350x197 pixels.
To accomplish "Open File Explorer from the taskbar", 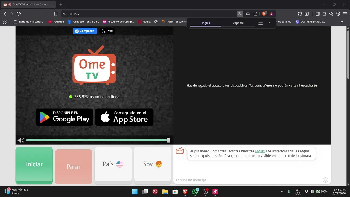I will pyautogui.click(x=165, y=192).
